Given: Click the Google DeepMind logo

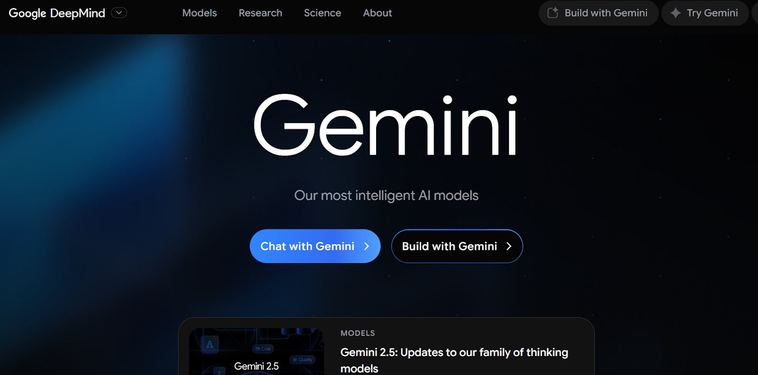Looking at the screenshot, I should click(57, 13).
